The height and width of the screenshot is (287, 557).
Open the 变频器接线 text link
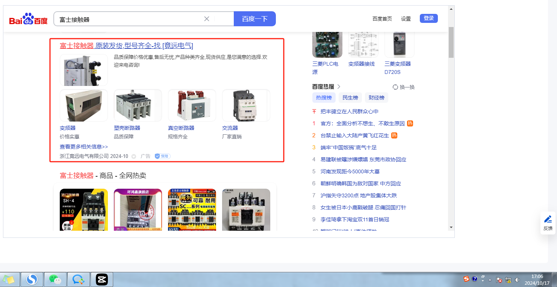362,64
